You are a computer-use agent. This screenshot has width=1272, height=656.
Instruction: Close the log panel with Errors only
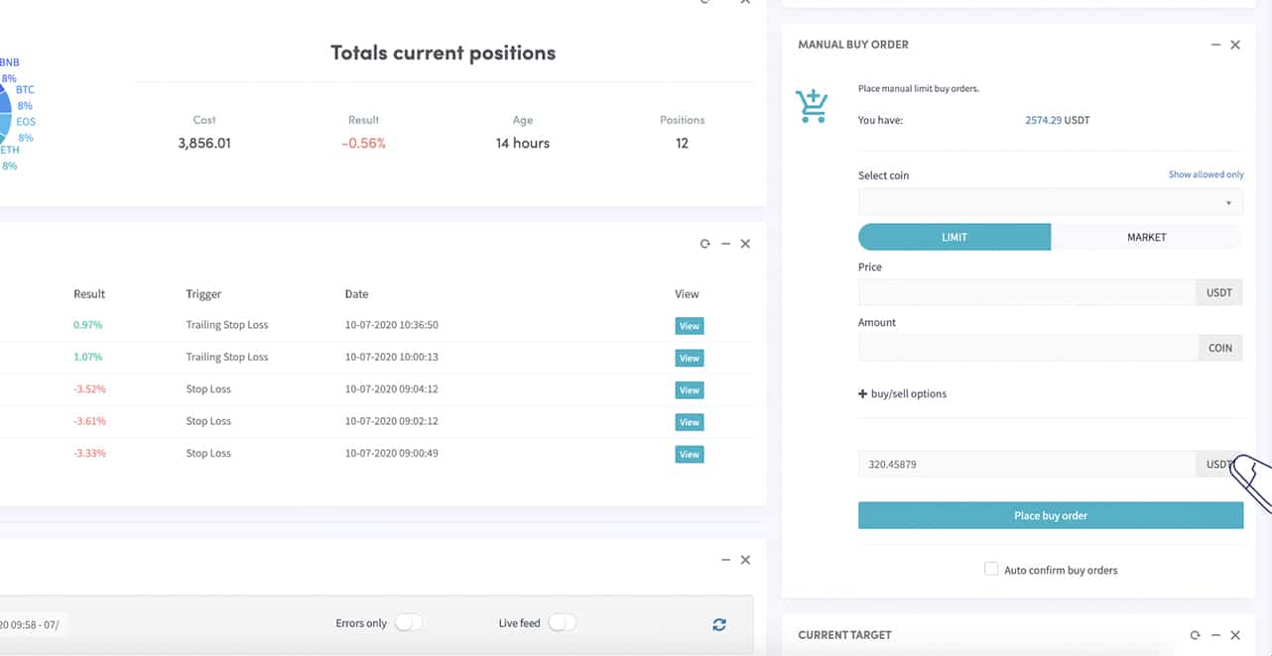[745, 560]
